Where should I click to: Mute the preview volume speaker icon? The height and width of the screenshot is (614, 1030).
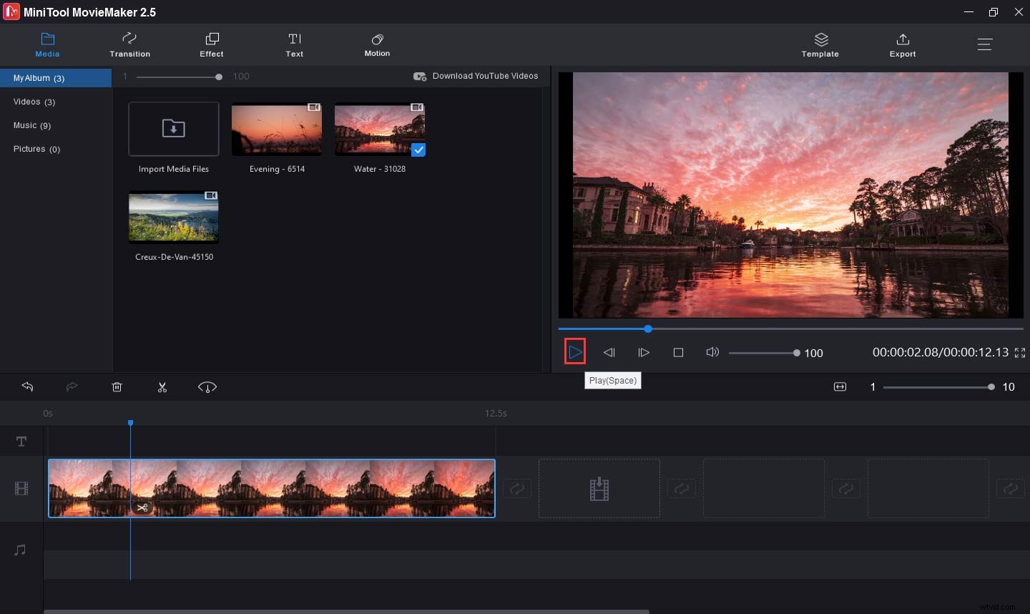712,352
